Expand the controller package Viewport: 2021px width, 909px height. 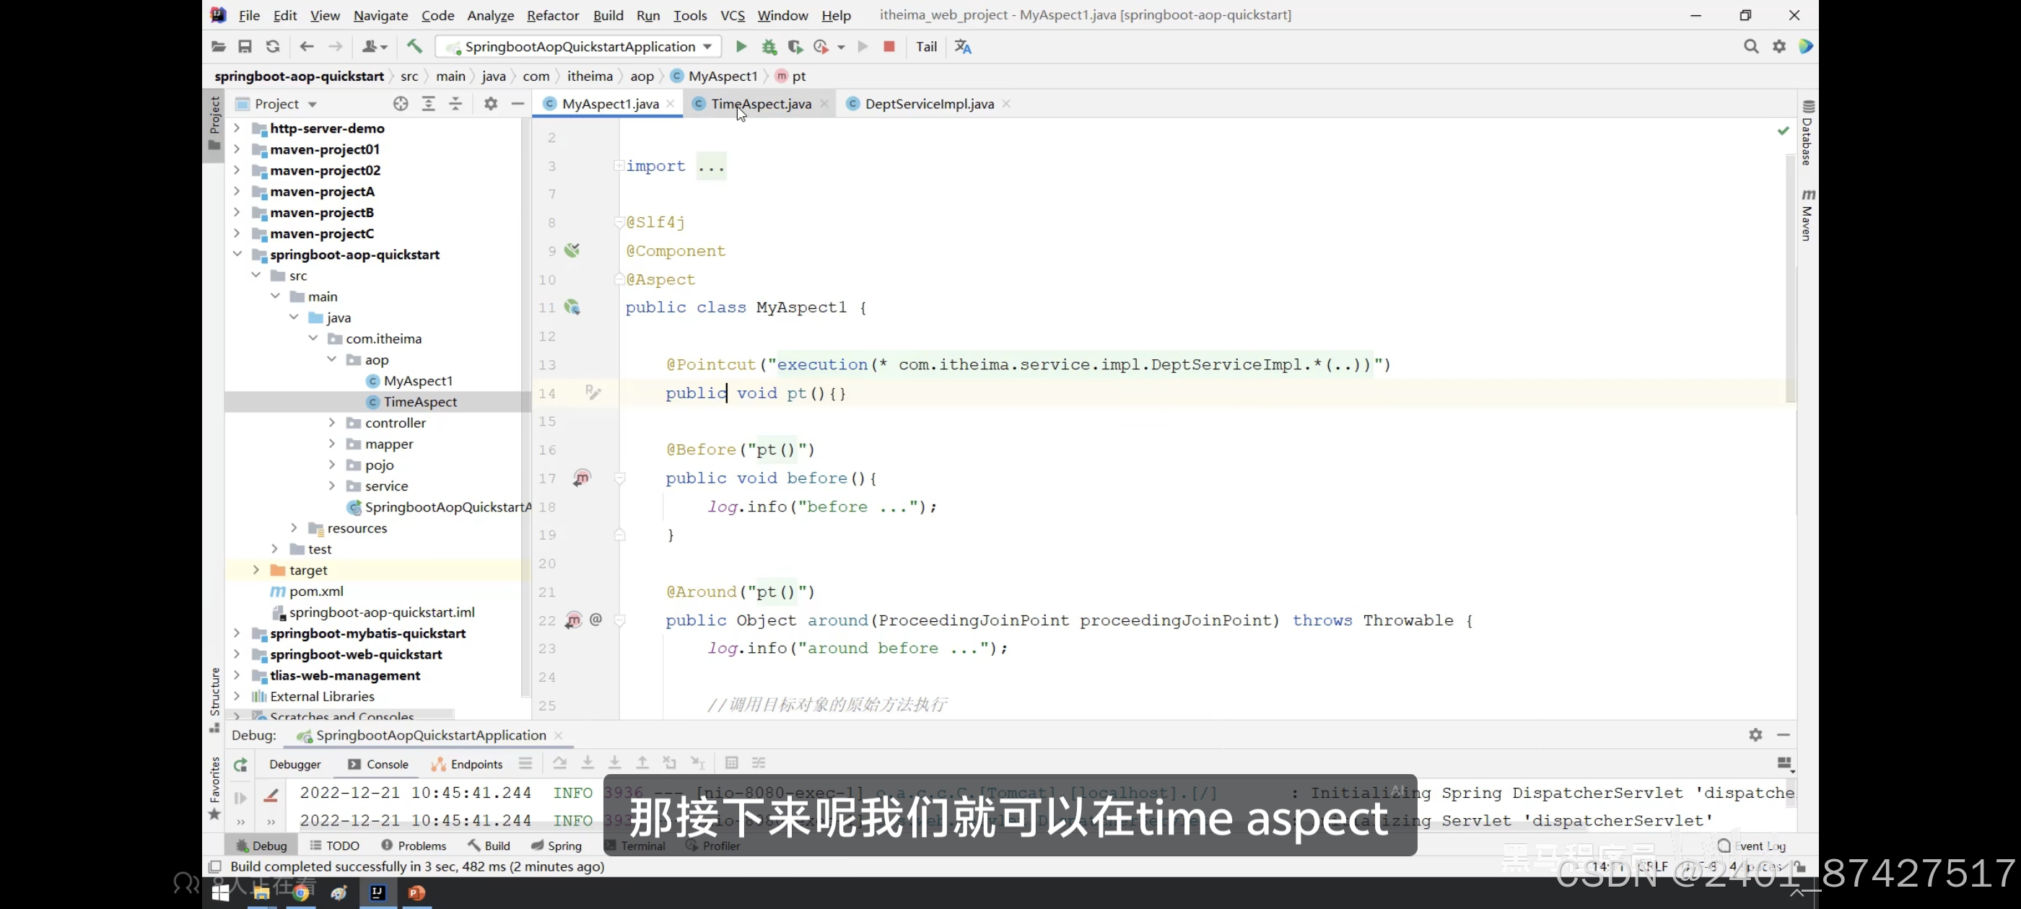pyautogui.click(x=332, y=423)
